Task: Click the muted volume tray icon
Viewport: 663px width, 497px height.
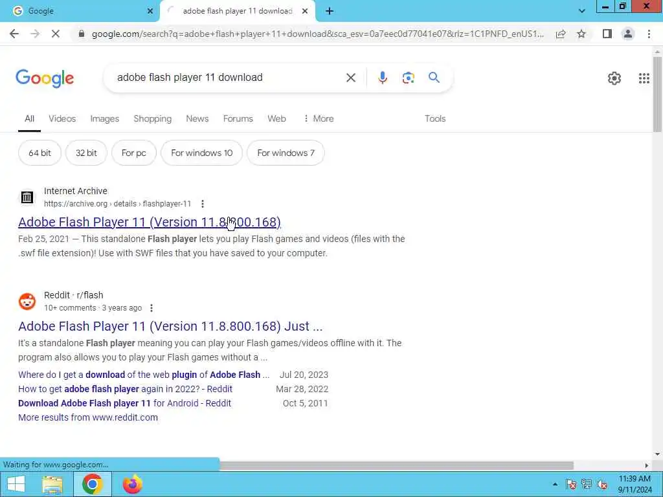Action: click(603, 484)
